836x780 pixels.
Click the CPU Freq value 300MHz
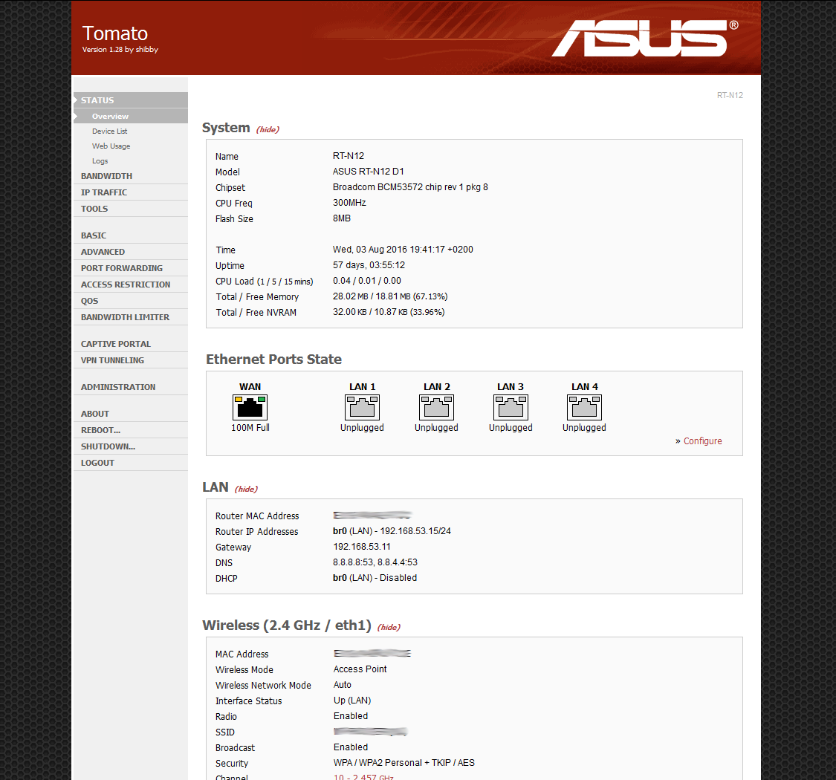[349, 203]
